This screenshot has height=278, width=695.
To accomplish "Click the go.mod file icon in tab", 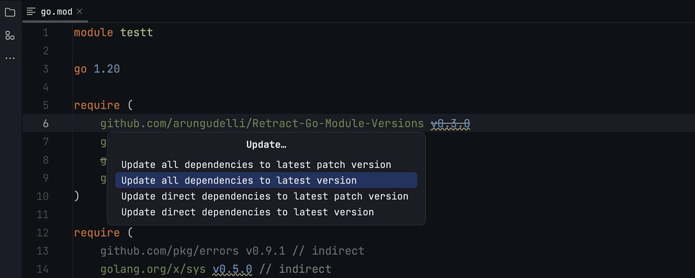I will (31, 12).
